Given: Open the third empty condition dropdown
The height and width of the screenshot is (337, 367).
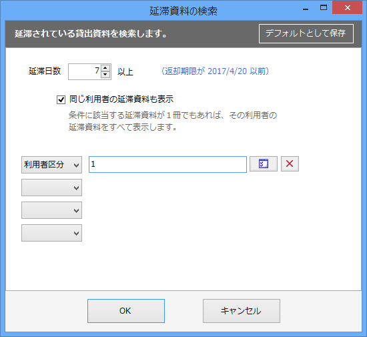Looking at the screenshot, I should [52, 210].
